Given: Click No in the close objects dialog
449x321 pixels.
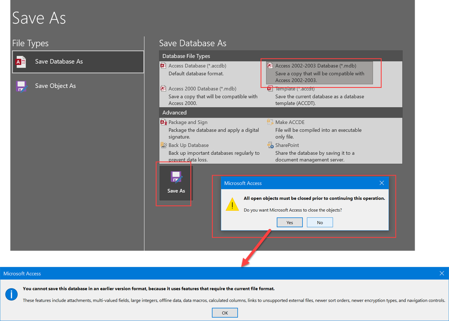Looking at the screenshot, I should pyautogui.click(x=320, y=222).
